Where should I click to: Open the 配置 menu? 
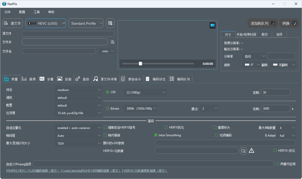tap(22, 12)
